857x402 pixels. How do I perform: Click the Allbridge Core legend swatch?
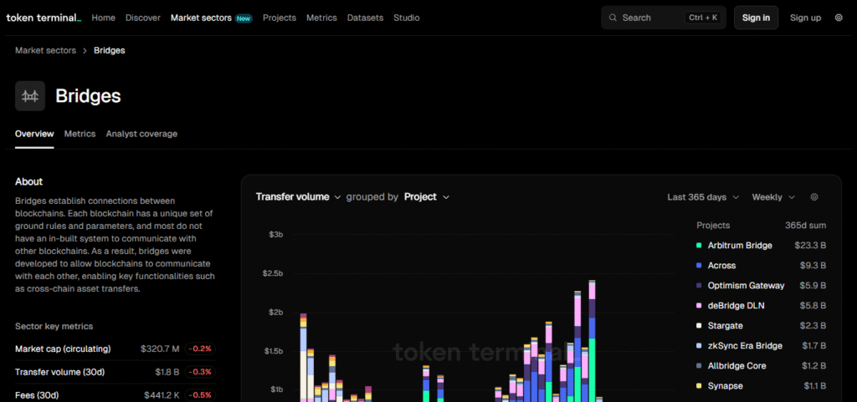click(x=699, y=366)
